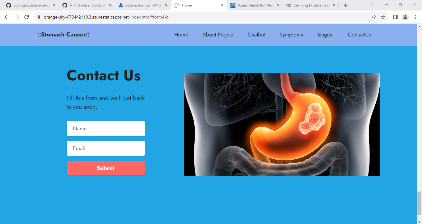
Task: Go to the About Project link
Action: [218, 35]
